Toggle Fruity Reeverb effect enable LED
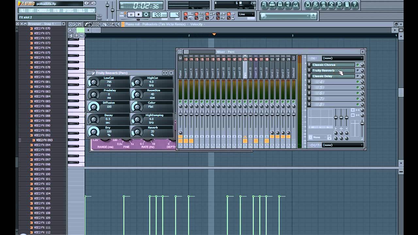The image size is (418, 235). coord(358,70)
